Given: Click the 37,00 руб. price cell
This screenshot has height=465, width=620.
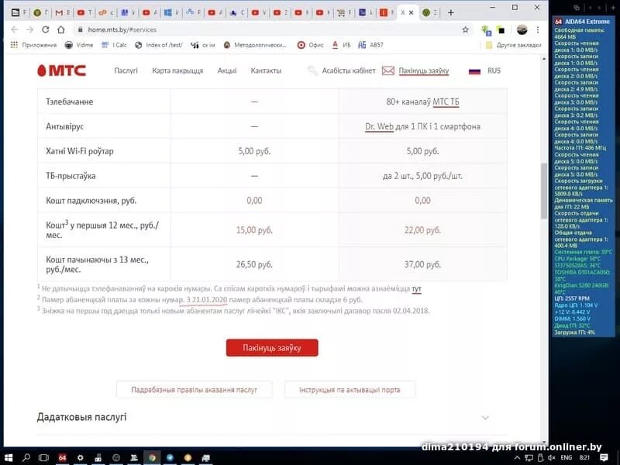Looking at the screenshot, I should pos(422,264).
